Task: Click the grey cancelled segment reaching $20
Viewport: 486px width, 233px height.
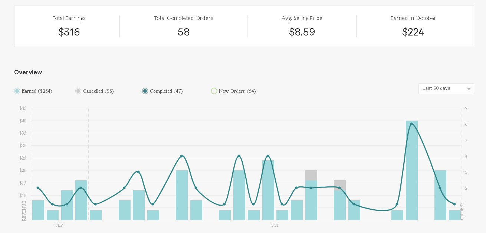Action: [x=311, y=175]
